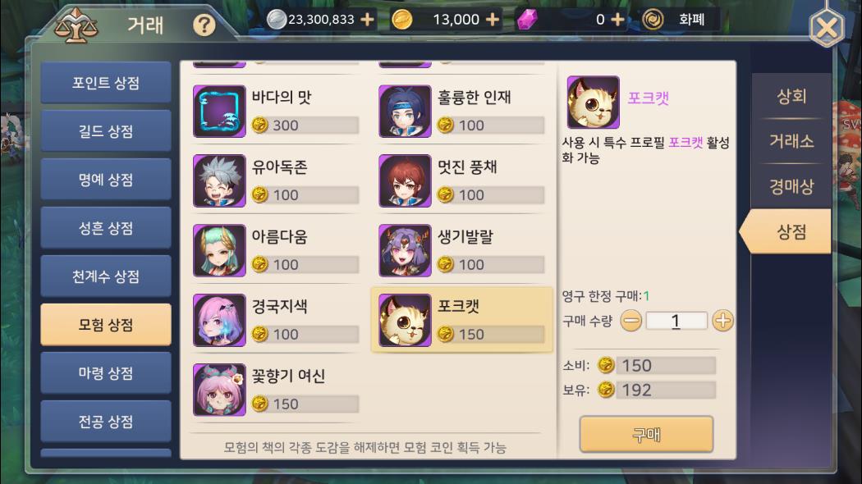This screenshot has height=484, width=862.
Task: Open the 길드 상점 shop category
Action: click(x=106, y=130)
